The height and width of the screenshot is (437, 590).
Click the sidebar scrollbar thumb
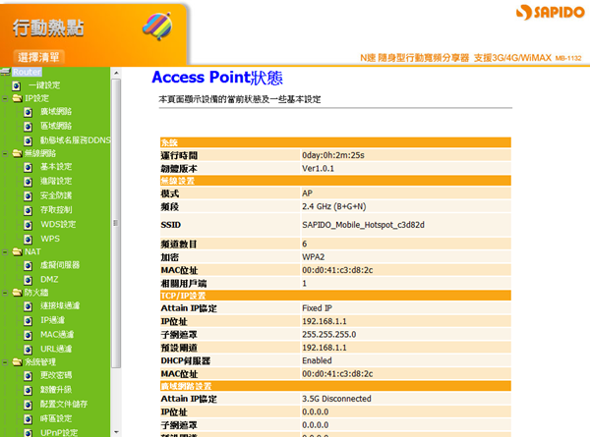(x=116, y=223)
